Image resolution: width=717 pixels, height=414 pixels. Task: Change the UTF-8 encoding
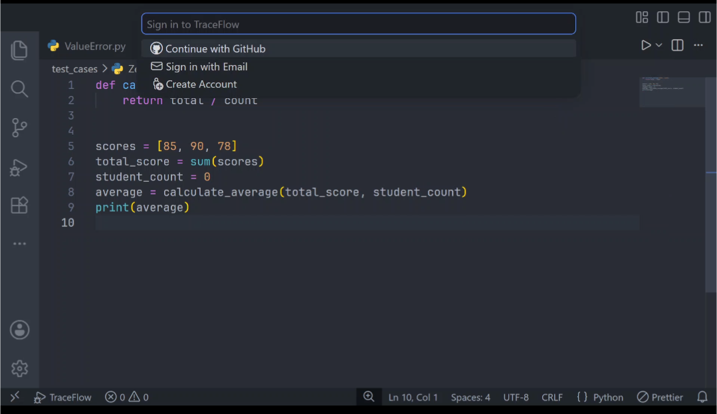coord(516,397)
